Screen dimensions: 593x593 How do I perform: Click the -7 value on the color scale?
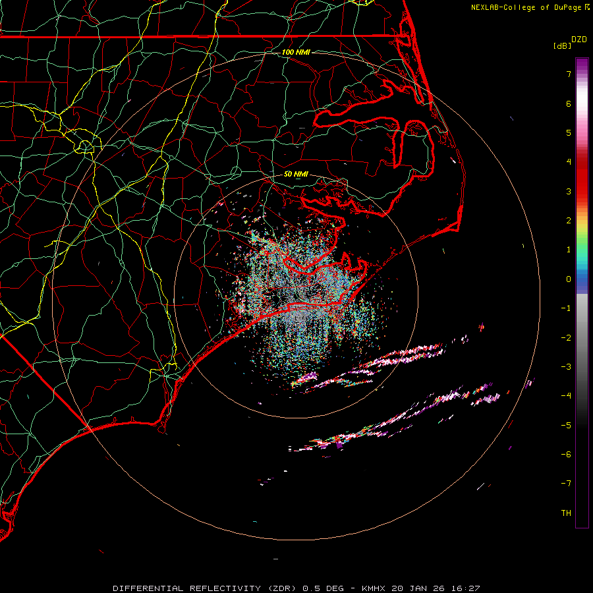tap(566, 484)
